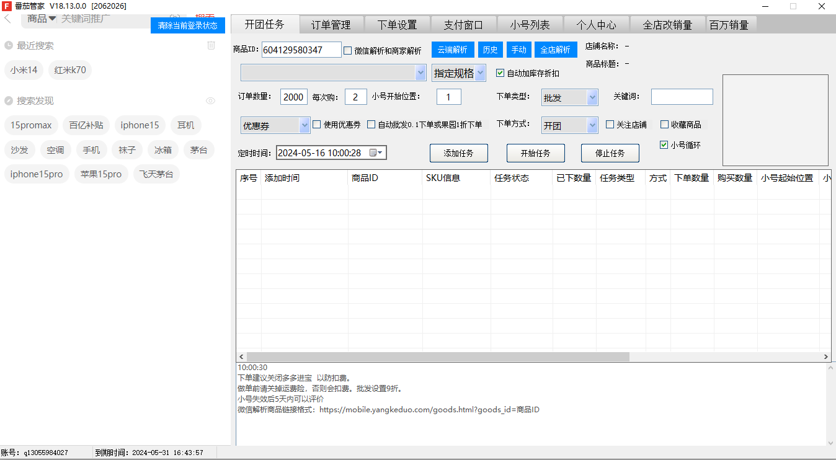836x460 pixels.
Task: Click the 番茄管家 app icon in title bar
Action: pyautogui.click(x=7, y=6)
